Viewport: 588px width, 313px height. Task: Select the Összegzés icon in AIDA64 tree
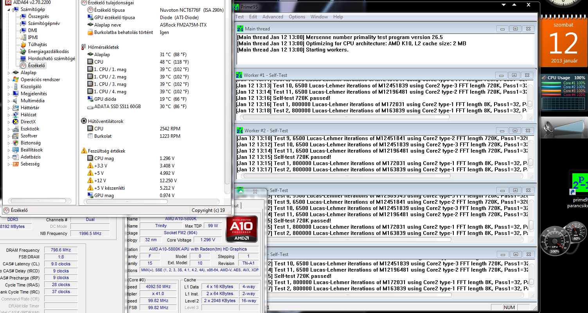tap(23, 16)
